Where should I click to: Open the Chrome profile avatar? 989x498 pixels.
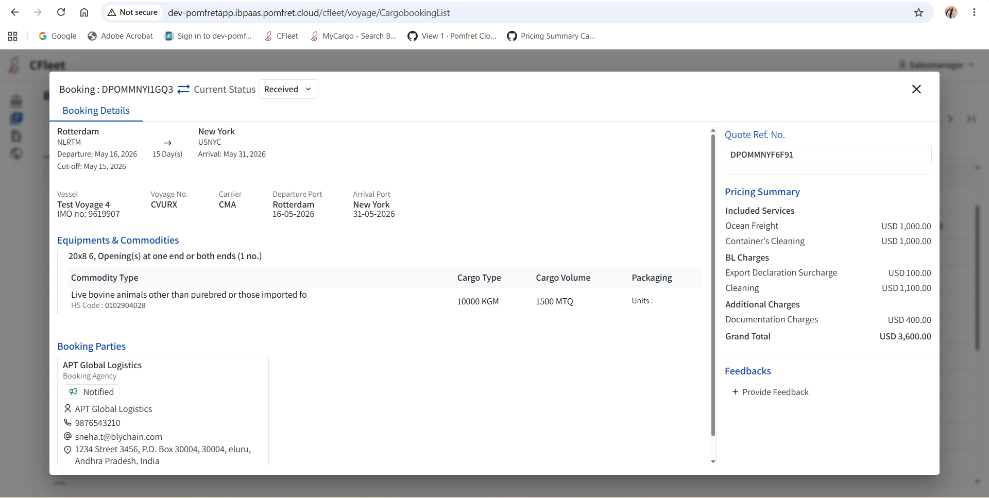(x=951, y=12)
